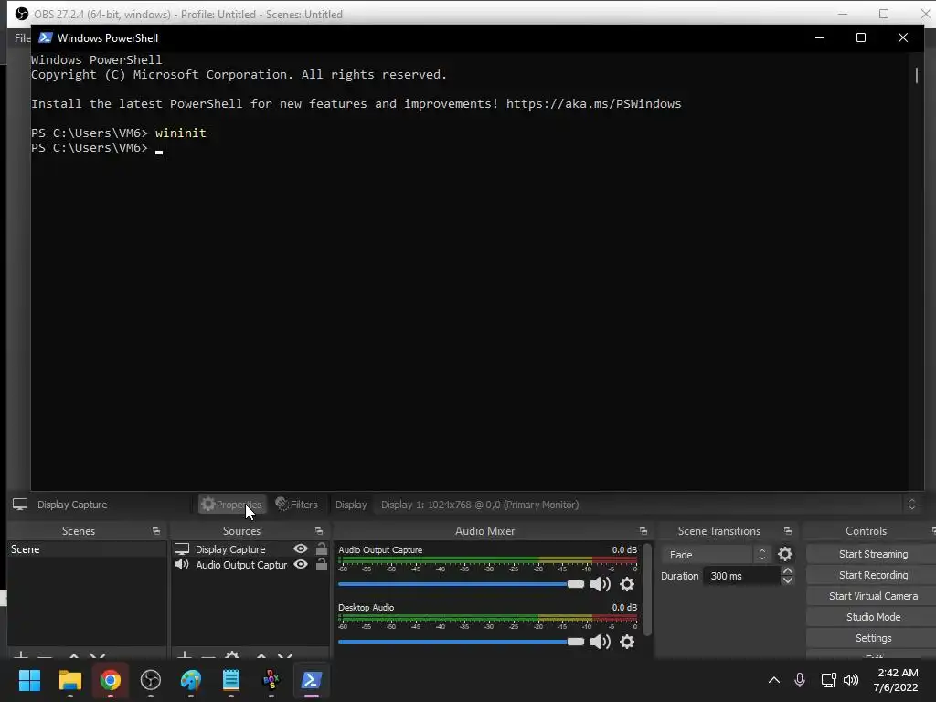Pop out the Scenes dock
The width and height of the screenshot is (936, 702).
click(155, 531)
